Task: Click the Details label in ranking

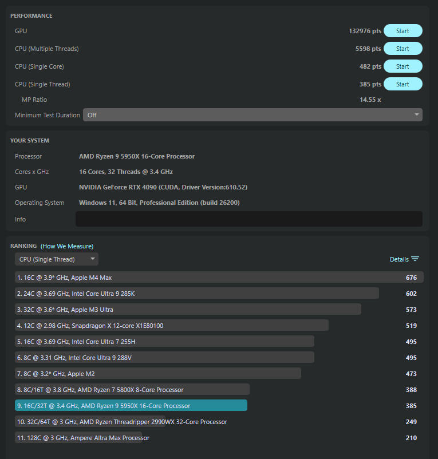Action: tap(399, 259)
